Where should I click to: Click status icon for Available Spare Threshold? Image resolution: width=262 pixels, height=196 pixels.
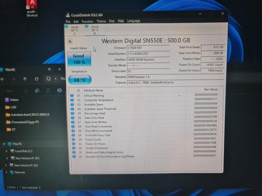click(x=72, y=109)
